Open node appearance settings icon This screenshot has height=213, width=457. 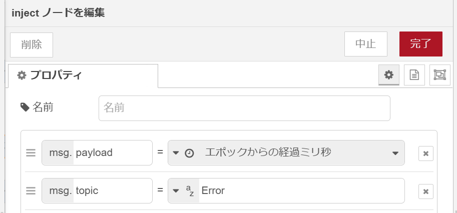click(x=440, y=75)
